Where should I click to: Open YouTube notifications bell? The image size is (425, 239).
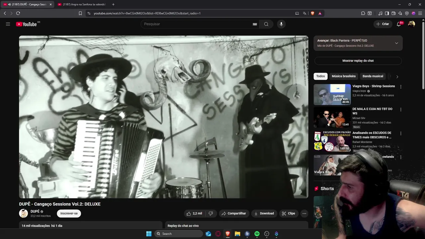(399, 24)
